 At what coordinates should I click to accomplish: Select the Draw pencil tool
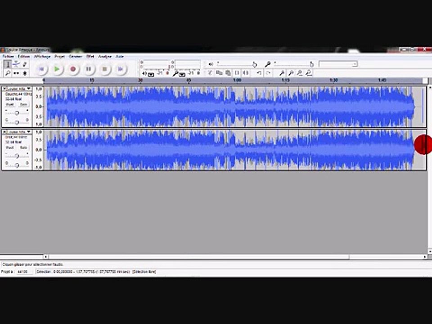pos(25,64)
